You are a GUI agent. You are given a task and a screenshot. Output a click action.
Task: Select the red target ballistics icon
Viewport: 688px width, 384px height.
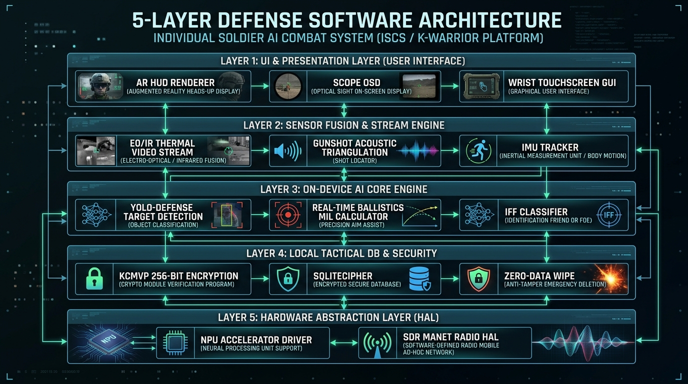287,215
